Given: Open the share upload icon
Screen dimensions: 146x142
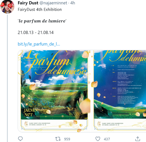Looking at the screenshot, I should pos(137,139).
